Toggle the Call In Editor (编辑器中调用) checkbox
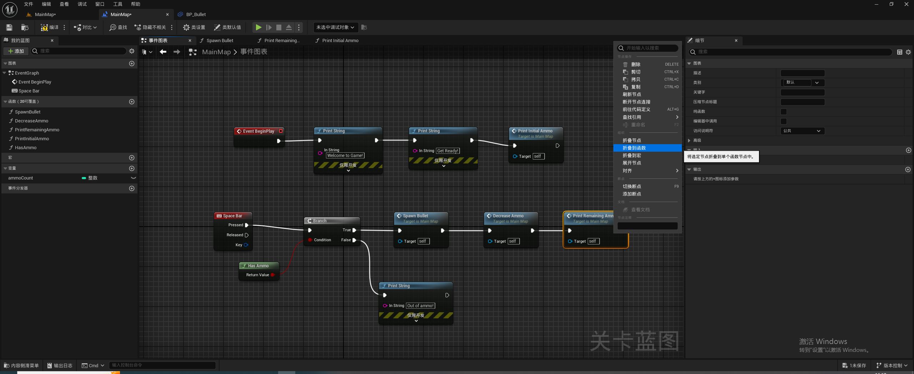This screenshot has width=914, height=374. click(x=784, y=121)
